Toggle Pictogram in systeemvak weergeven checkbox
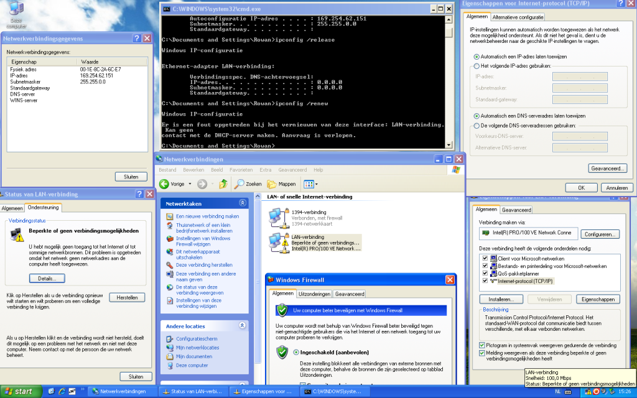637x398 pixels. [482, 346]
